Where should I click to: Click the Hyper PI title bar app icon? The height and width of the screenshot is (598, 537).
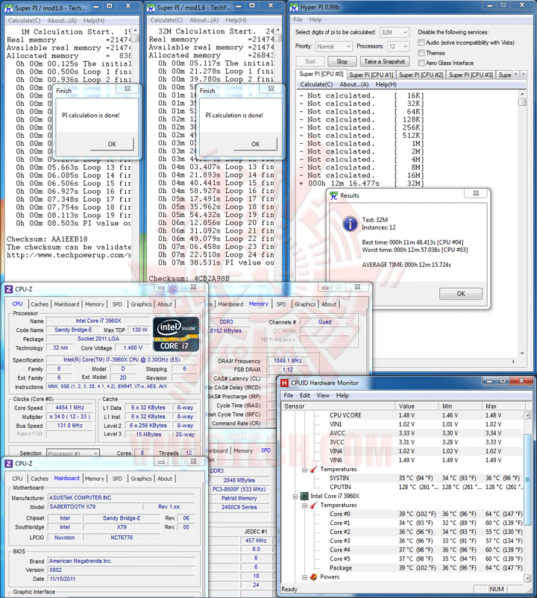click(x=294, y=7)
